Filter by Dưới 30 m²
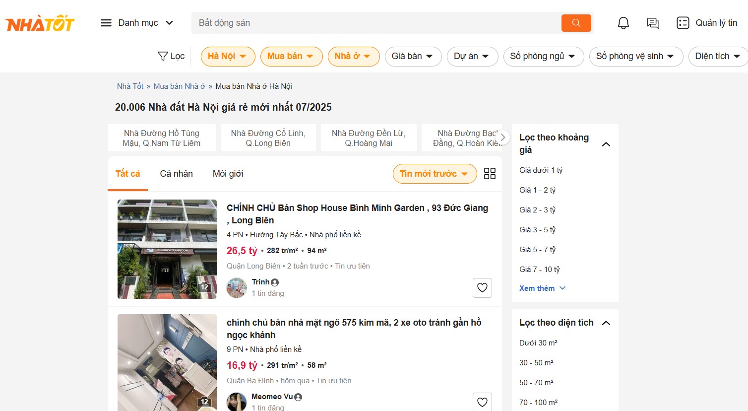Screen dimensions: 748x411 point(538,343)
